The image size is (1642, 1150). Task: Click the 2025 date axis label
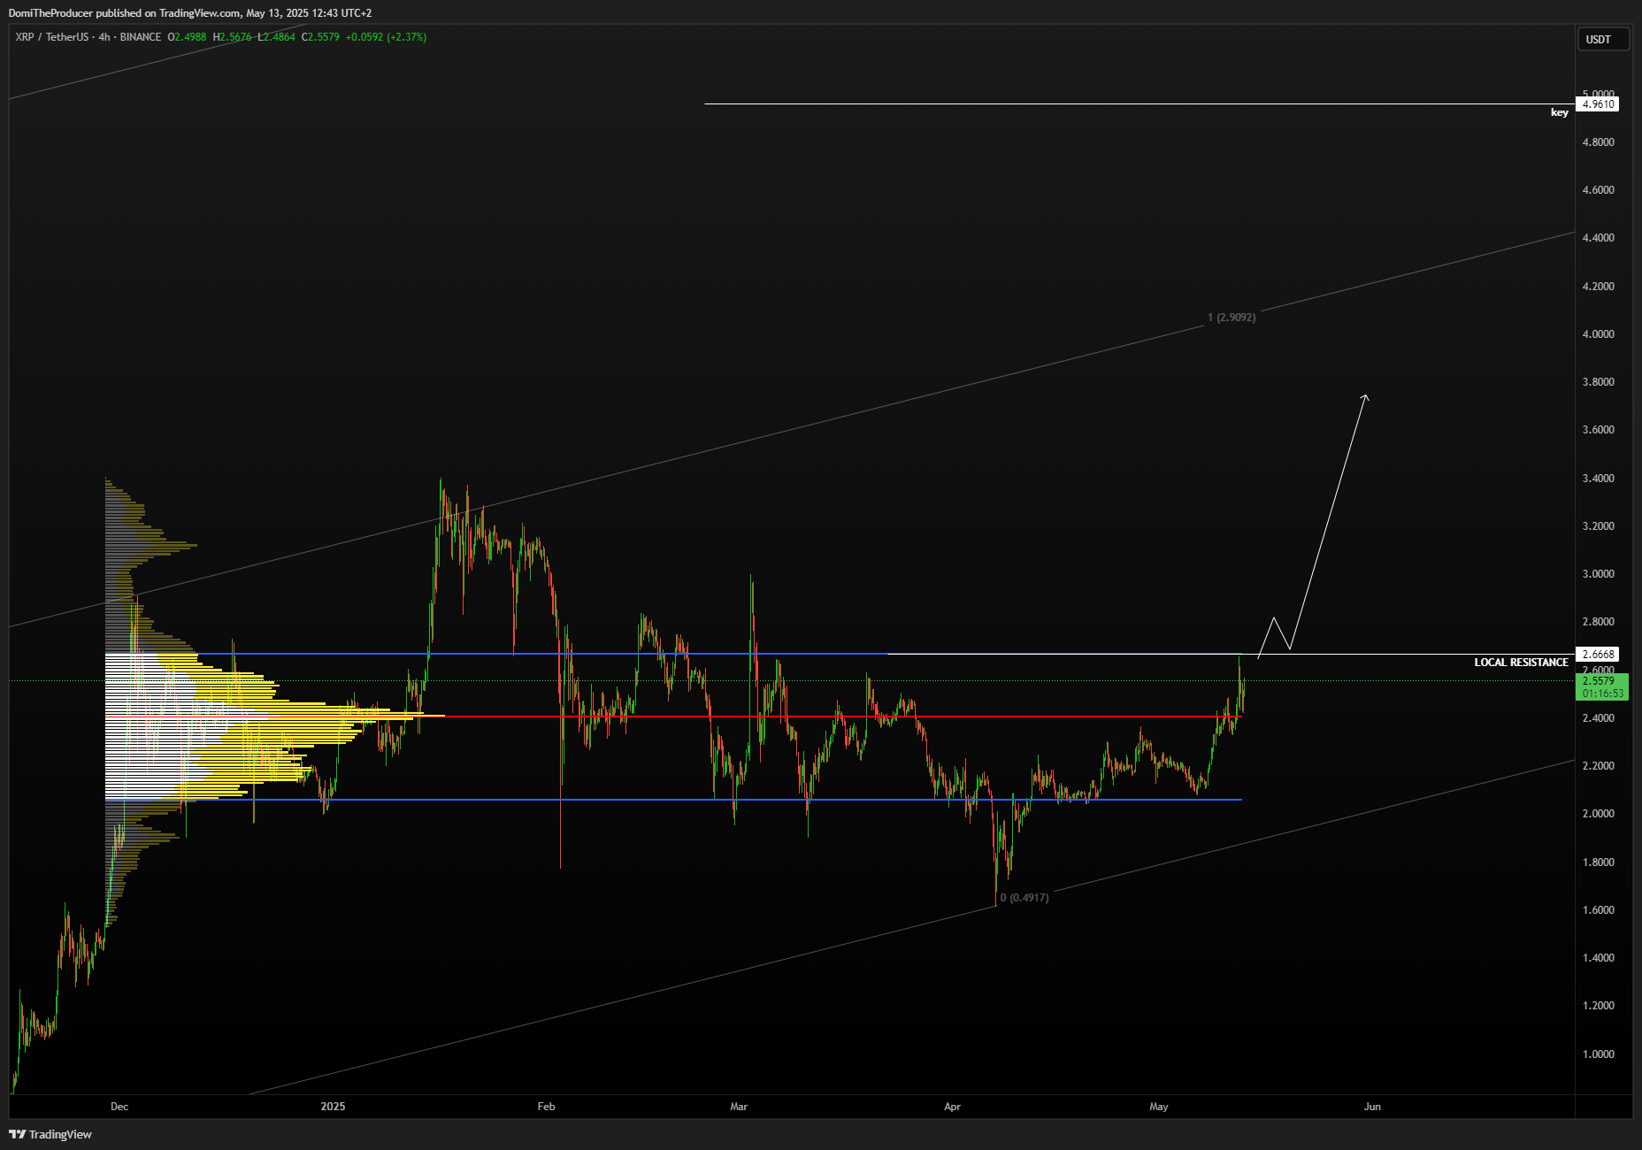pyautogui.click(x=333, y=1107)
